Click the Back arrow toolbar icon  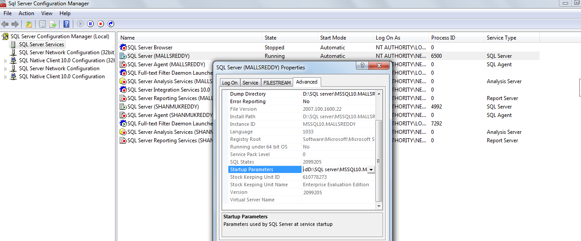[x=5, y=24]
